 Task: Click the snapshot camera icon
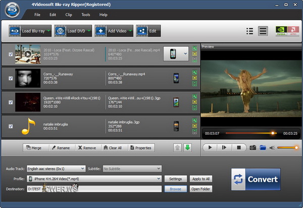(252, 148)
